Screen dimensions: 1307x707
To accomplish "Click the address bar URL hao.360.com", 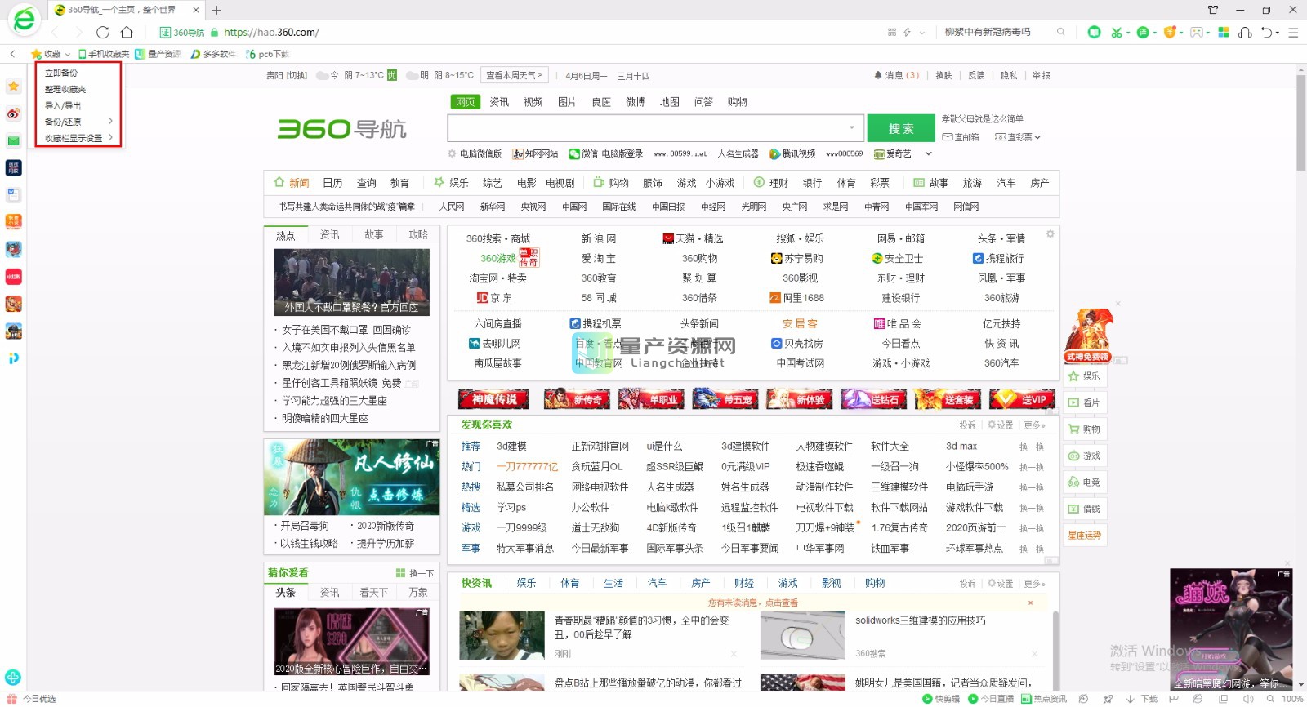I will 271,33.
